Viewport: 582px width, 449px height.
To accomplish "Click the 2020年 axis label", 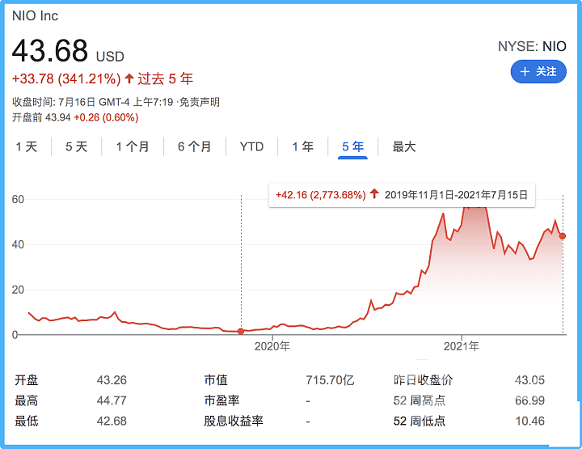I will tap(272, 346).
